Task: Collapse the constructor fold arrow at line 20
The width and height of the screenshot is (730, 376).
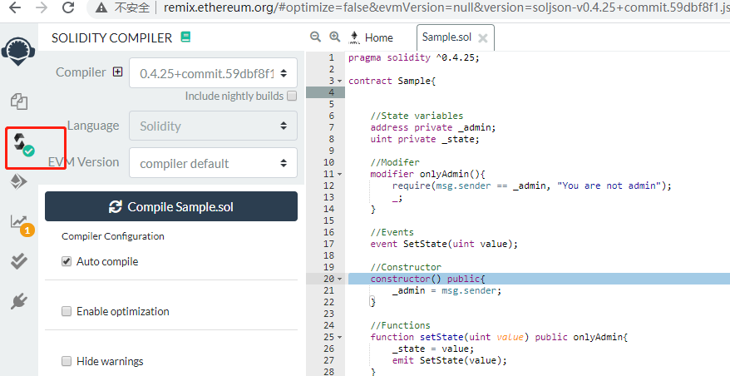Action: tap(340, 279)
